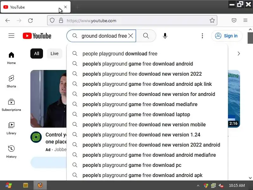Open Firefox application menu
The height and width of the screenshot is (190, 253).
(245, 20)
